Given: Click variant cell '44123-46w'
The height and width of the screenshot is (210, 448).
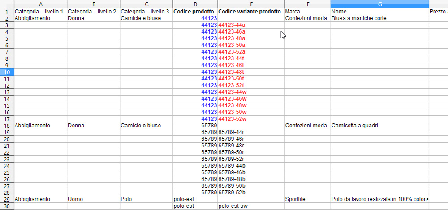Looking at the screenshot, I should click(x=251, y=99).
